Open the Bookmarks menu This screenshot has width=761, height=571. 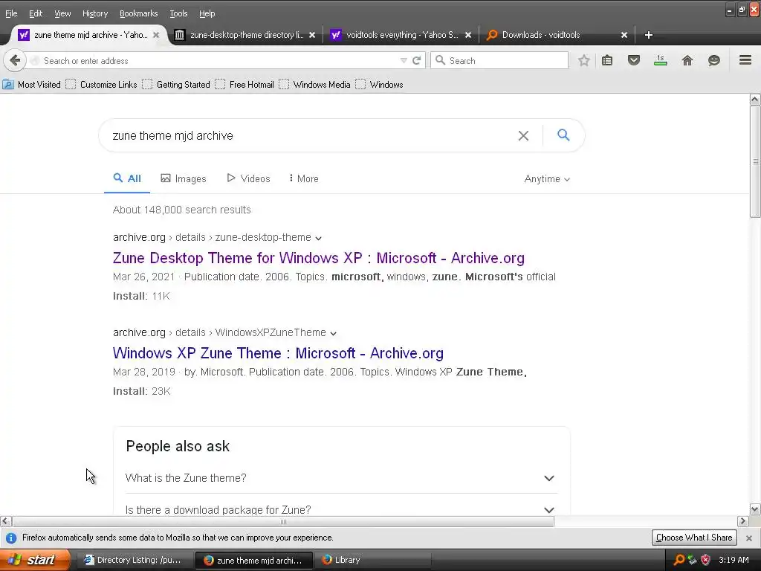(138, 13)
